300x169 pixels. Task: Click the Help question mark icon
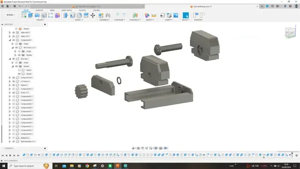pyautogui.click(x=290, y=6)
